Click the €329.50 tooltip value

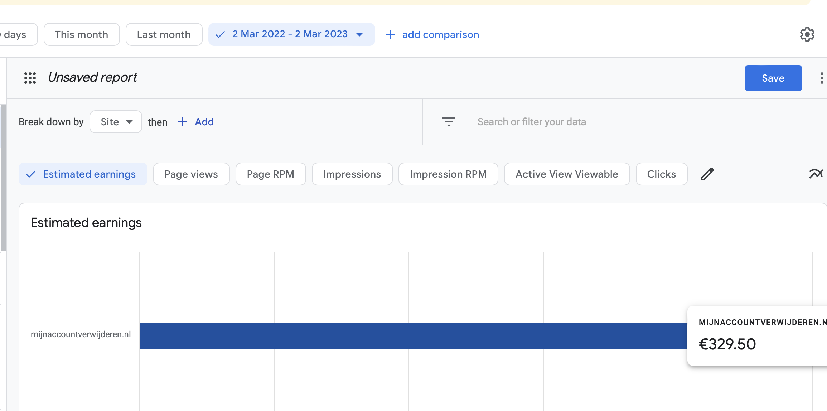click(x=727, y=344)
